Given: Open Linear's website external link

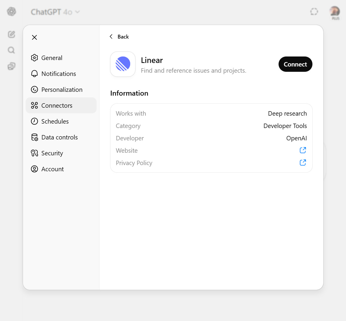Looking at the screenshot, I should tap(303, 150).
